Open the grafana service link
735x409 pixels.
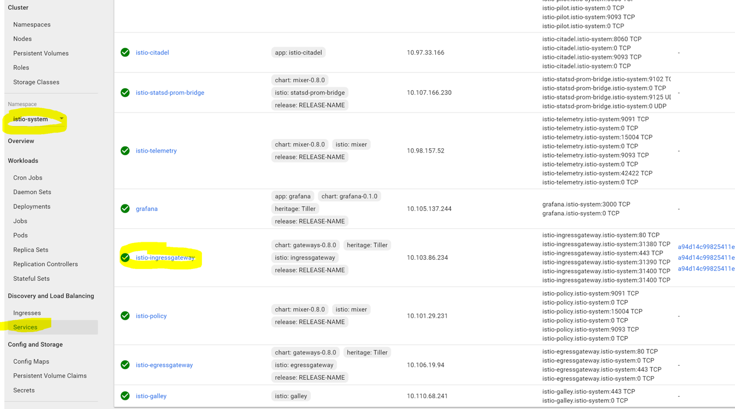tap(147, 209)
